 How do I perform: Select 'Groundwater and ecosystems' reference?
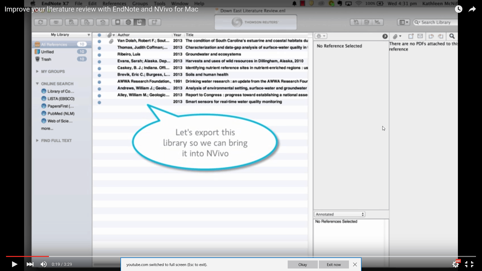pos(200,54)
